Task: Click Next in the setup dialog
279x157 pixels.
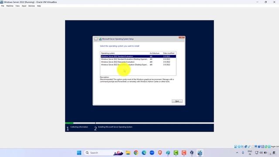Action: [177, 101]
